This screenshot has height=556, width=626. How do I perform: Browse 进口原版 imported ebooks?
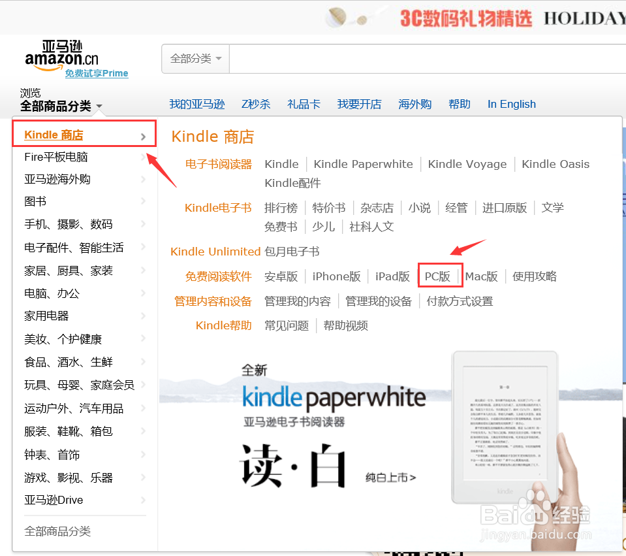[x=505, y=208]
